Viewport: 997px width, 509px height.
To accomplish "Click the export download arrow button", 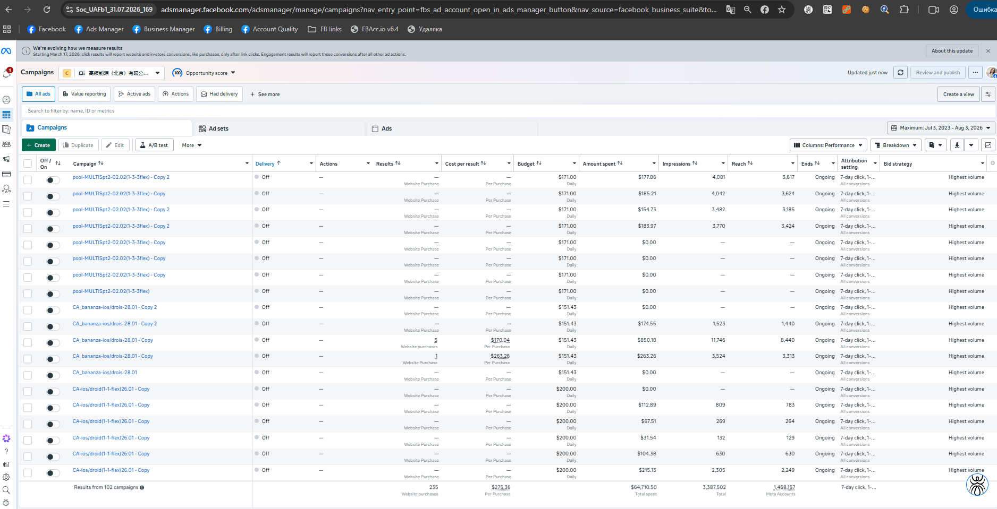I will 957,145.
